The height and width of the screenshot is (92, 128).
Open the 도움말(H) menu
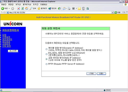pyautogui.click(x=44, y=5)
